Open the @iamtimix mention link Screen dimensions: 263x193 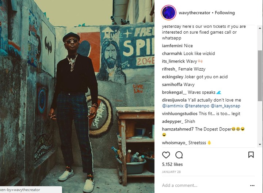coord(172,106)
